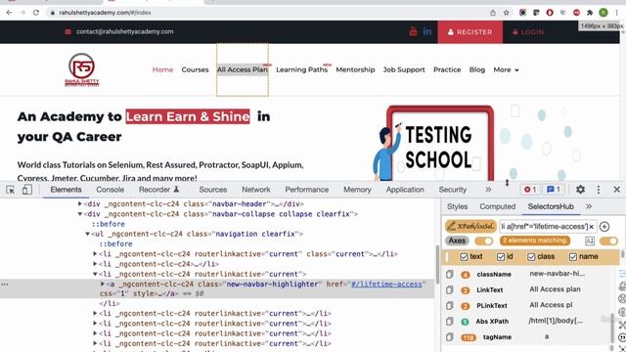Viewport: 626px width, 352px height.
Task: Show the issues count badge in DevTools
Action: [x=554, y=190]
